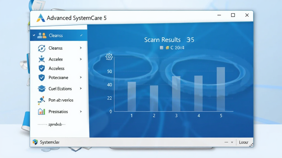Toggle the left checkmark on the highlighted Cleanss row
This screenshot has height=158, width=282.
pos(34,35)
